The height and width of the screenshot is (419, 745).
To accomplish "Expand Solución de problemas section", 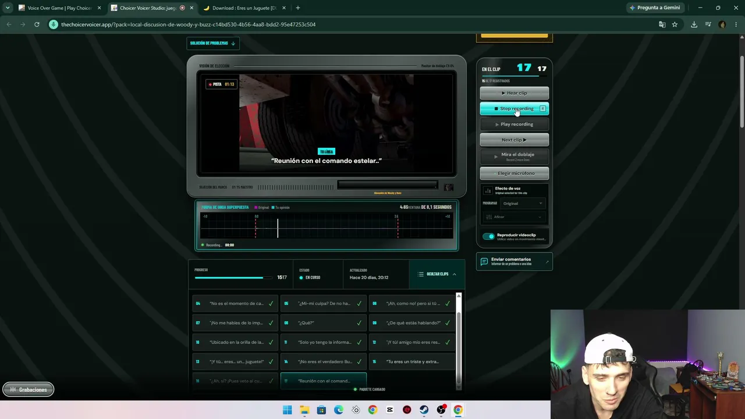I will pos(212,43).
